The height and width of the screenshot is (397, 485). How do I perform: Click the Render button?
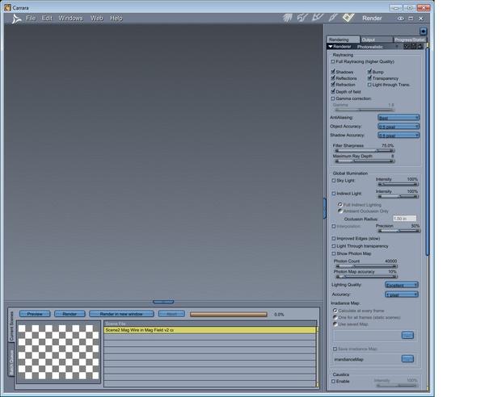(x=70, y=314)
